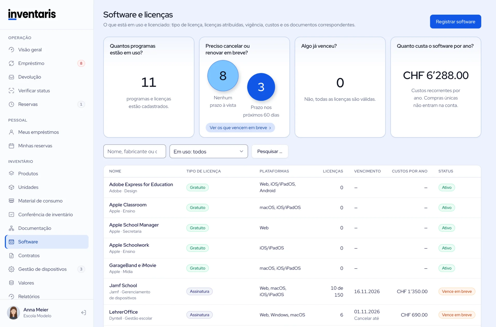Click the Custos por ano column header

coord(409,171)
